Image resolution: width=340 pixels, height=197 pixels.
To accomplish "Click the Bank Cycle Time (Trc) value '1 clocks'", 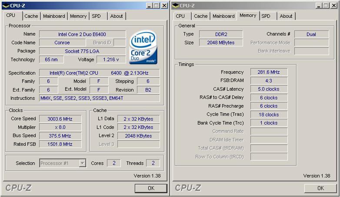I will [x=269, y=123].
